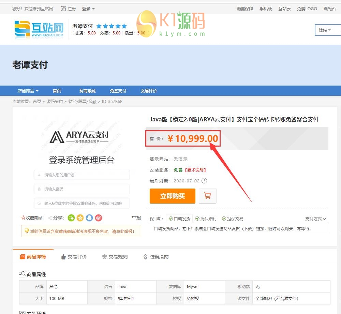Select the 担保交易 guarantee tab

[233, 219]
